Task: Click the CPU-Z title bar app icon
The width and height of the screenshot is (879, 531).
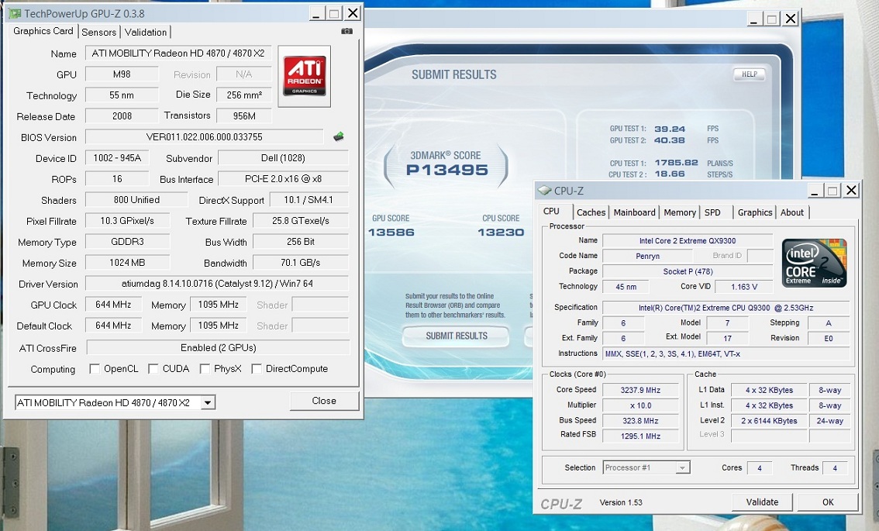Action: pos(545,191)
